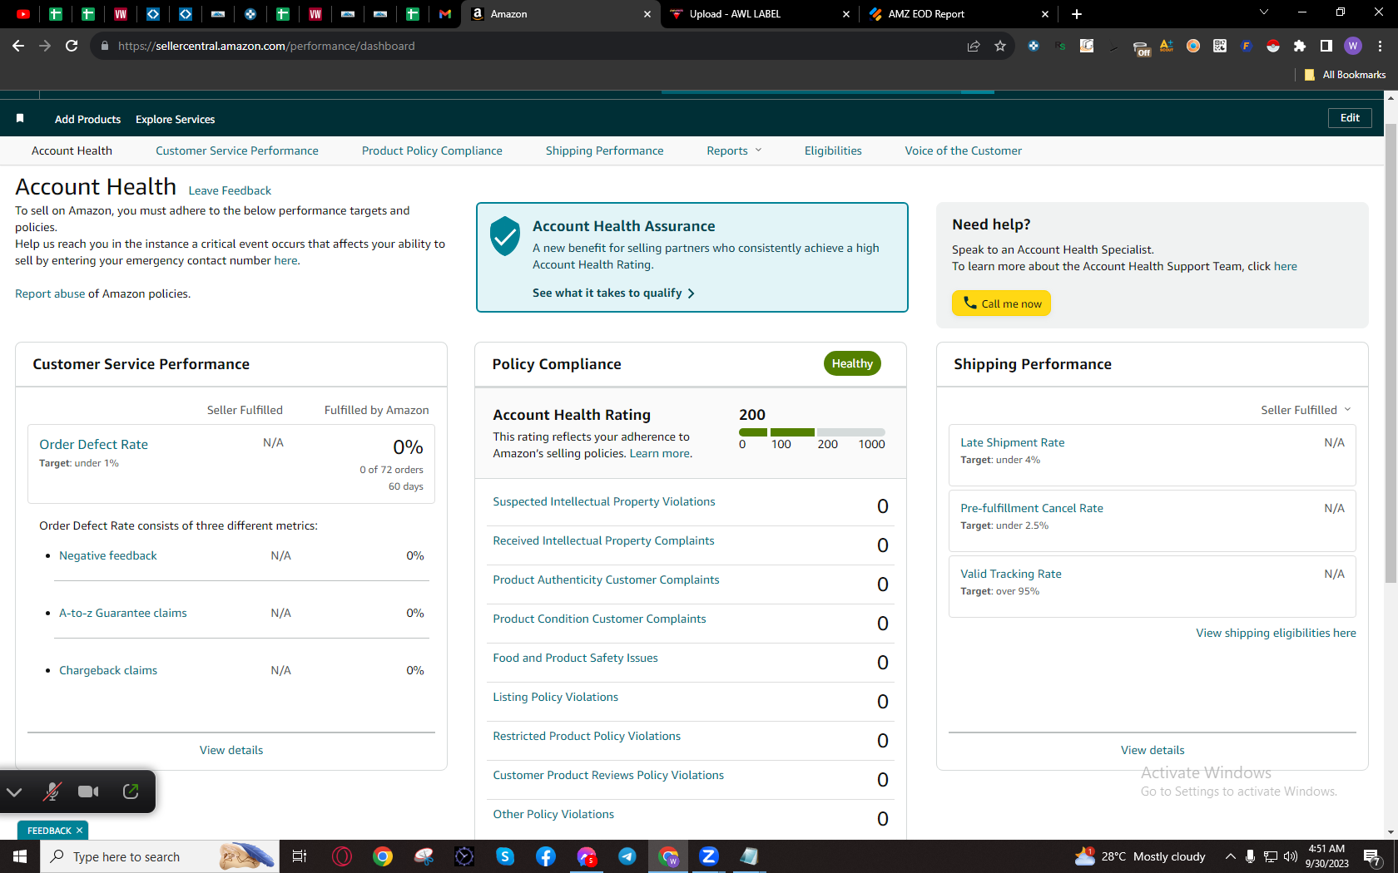Open a new browser tab
This screenshot has height=873, width=1398.
(1077, 14)
